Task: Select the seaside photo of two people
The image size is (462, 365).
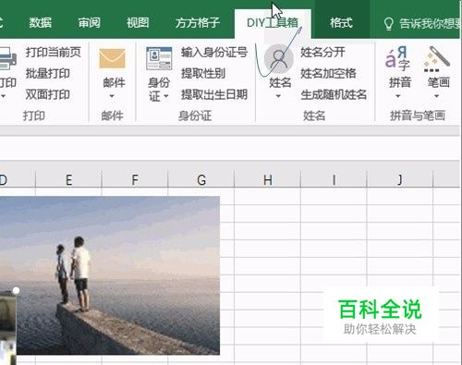Action: (110, 275)
